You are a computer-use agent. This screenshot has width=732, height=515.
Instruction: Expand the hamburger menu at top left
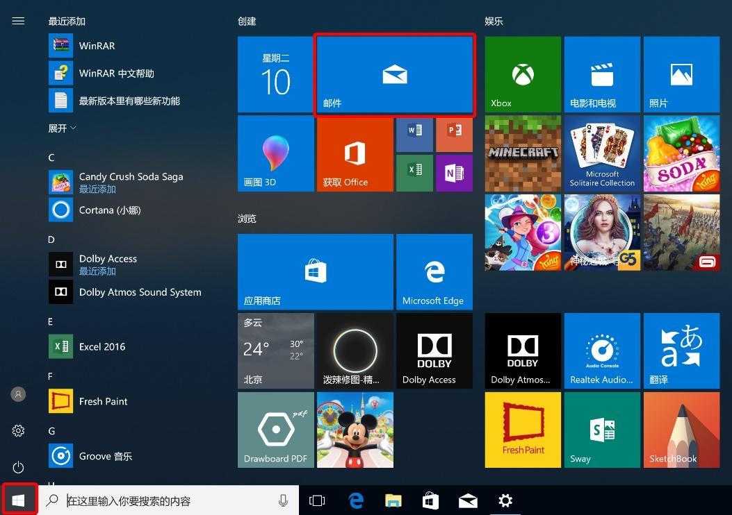[19, 22]
